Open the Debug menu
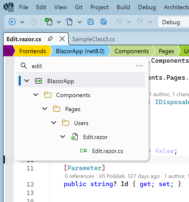The image size is (189, 202). point(147,7)
